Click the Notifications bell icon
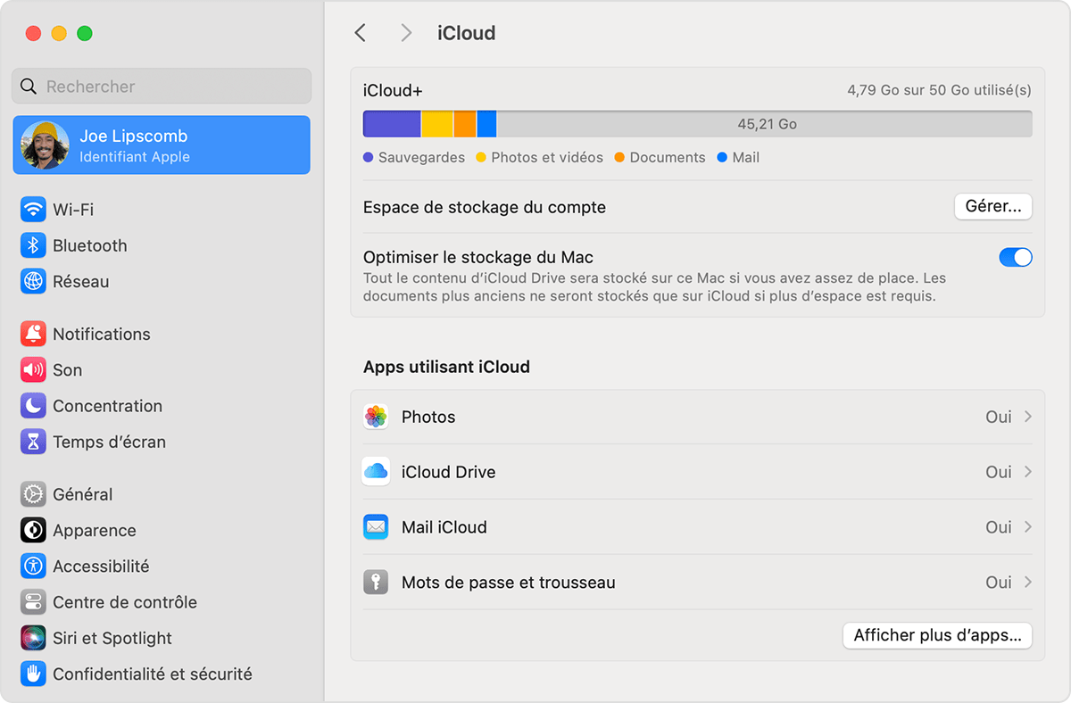Screen dimensions: 1071x703 [33, 334]
